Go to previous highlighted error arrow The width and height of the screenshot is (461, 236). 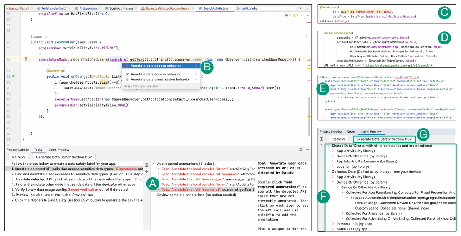(x=302, y=16)
